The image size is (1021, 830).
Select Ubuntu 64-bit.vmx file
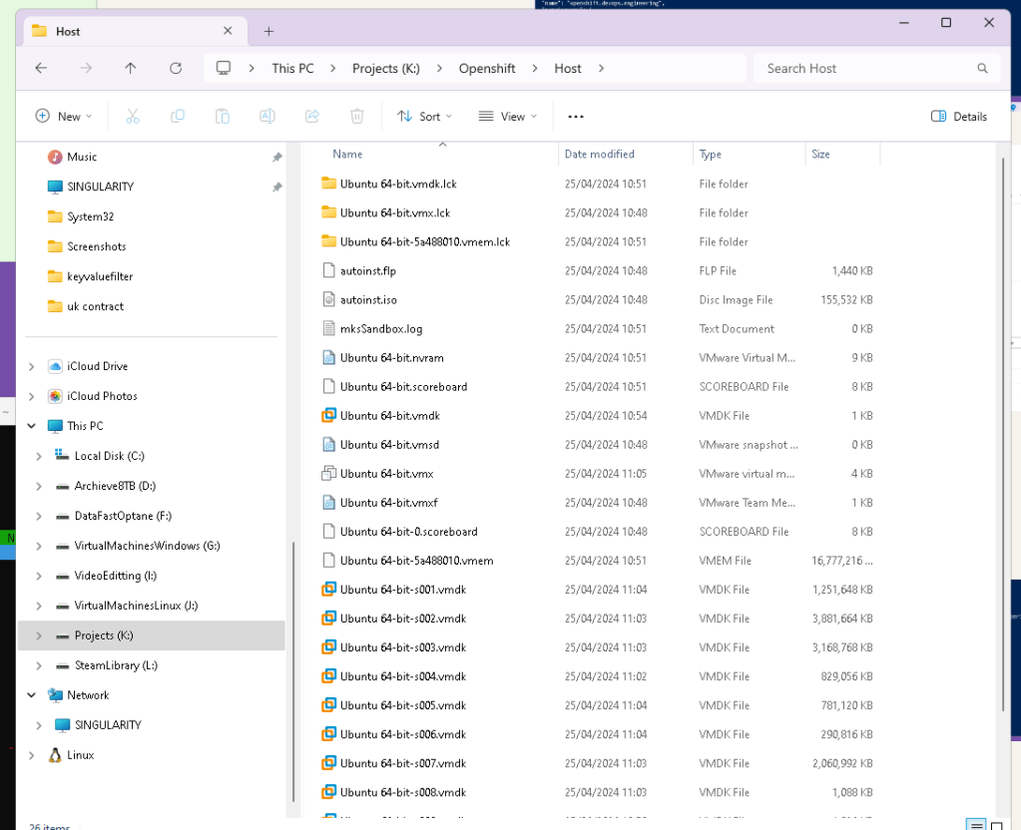387,474
